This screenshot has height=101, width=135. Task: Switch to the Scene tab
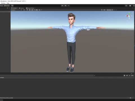tap(14, 8)
